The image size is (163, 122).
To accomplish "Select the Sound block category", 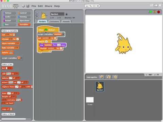I will tap(10, 21).
